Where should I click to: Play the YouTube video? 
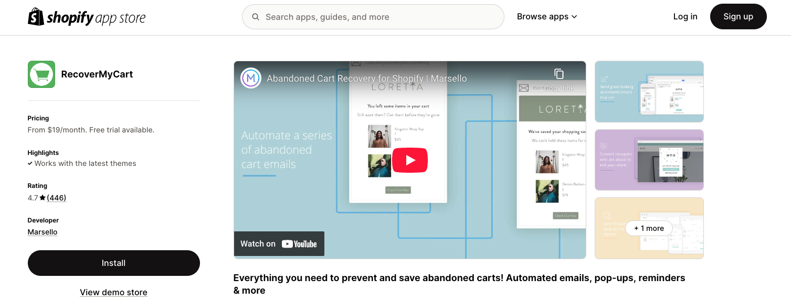click(410, 160)
